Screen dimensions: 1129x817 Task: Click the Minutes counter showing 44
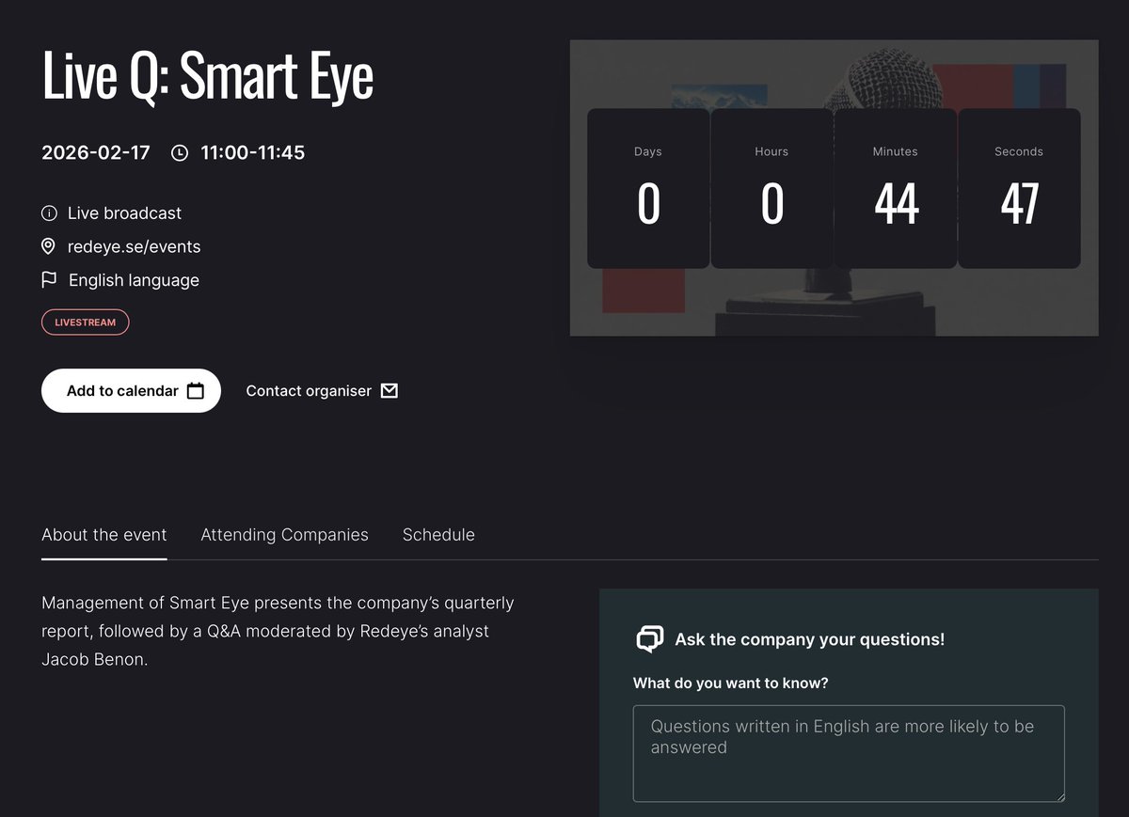(x=895, y=188)
